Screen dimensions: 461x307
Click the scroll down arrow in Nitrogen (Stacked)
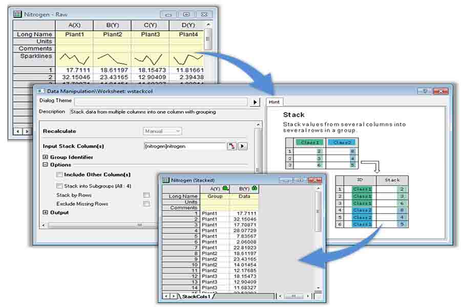click(318, 288)
